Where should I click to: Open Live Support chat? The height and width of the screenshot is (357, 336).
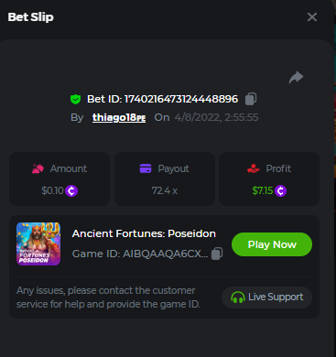point(266,297)
